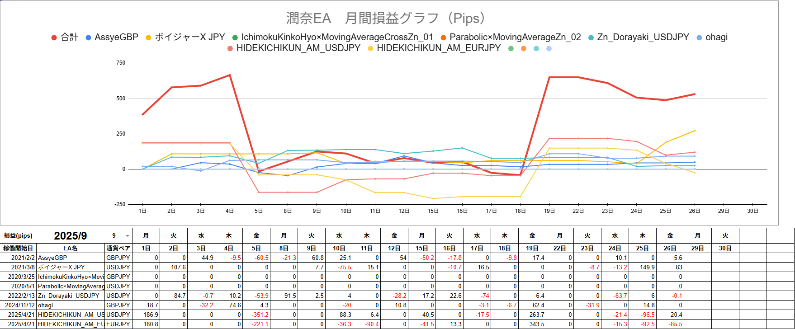Click the 損益(pips) header cell
This screenshot has height=329, width=795.
point(18,236)
